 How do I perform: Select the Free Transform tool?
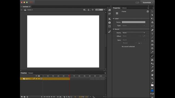coord(152,19)
